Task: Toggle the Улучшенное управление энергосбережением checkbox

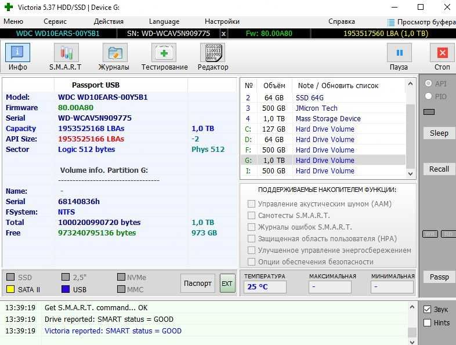Action: pos(251,250)
